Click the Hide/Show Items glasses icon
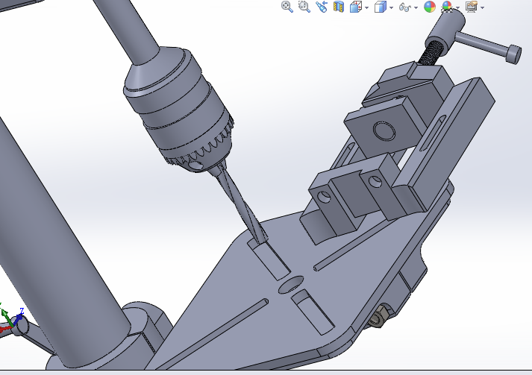532x375 pixels. point(404,7)
